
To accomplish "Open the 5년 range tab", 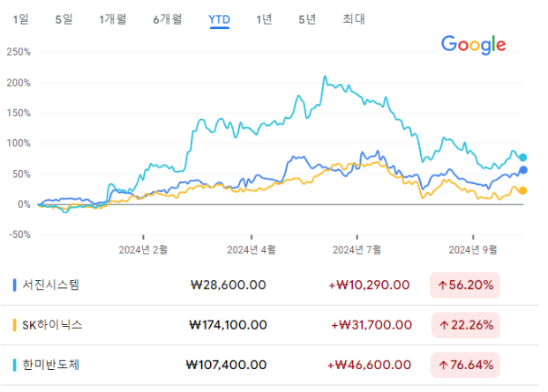I will (x=307, y=18).
